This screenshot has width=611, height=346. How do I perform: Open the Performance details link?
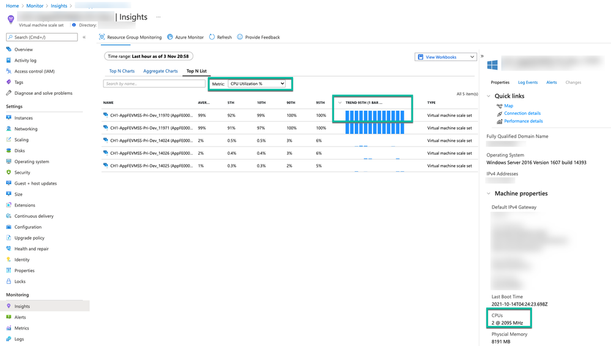(x=524, y=121)
